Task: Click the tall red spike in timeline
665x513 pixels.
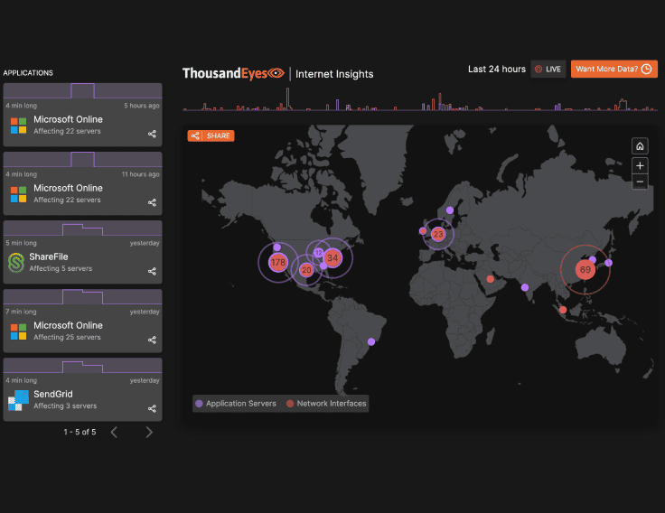Action: click(287, 98)
